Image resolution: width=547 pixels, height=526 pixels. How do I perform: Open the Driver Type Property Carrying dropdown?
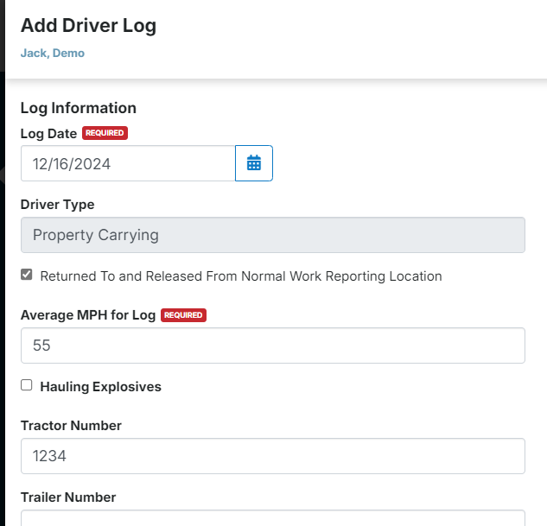coord(273,235)
